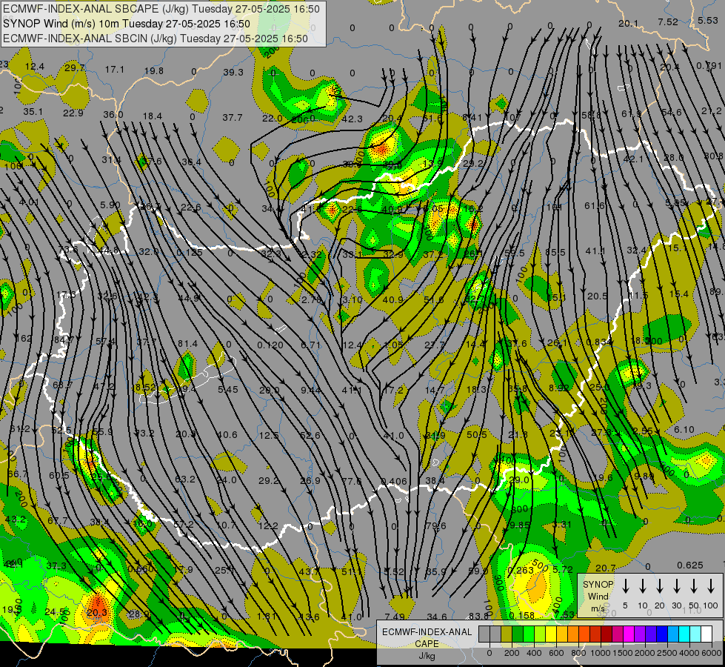Click the SBCAPE title line
The height and width of the screenshot is (667, 725).
pos(161,9)
